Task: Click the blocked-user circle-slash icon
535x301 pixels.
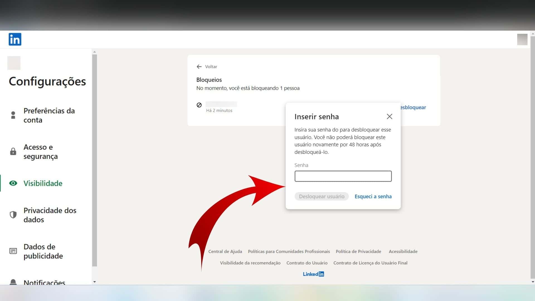Action: point(199,105)
